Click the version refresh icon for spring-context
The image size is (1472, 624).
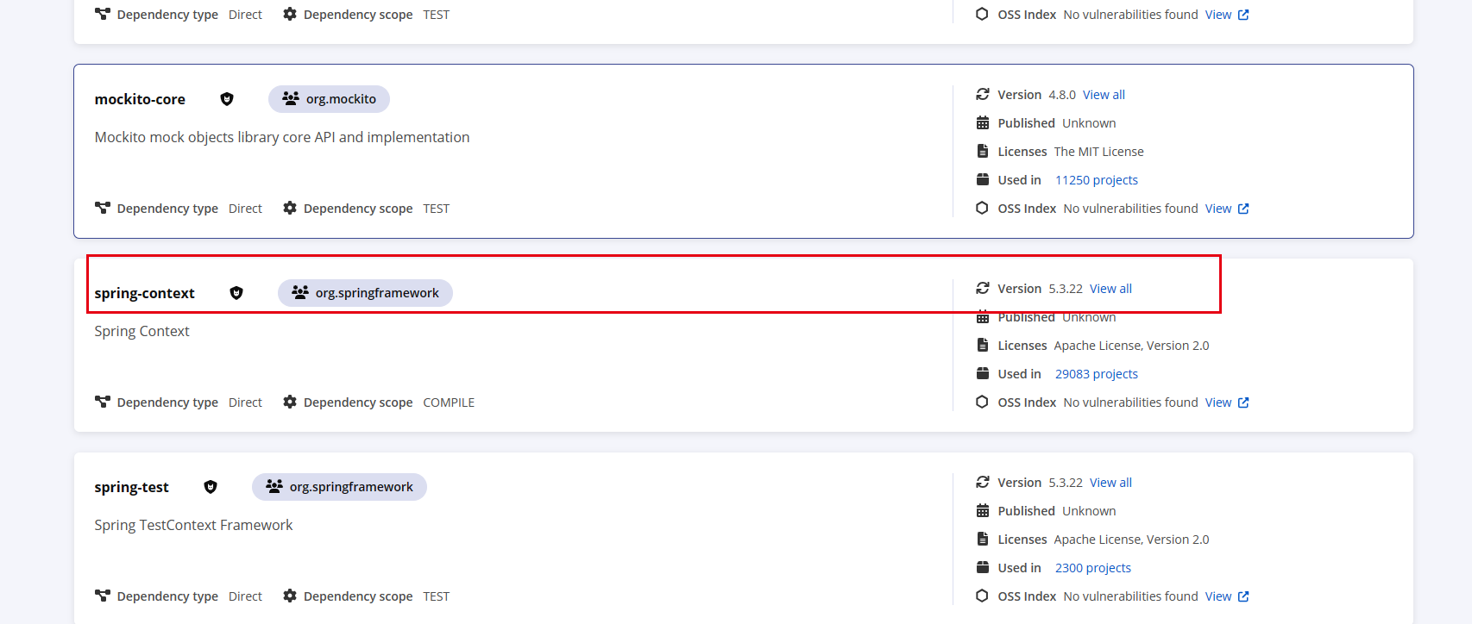click(982, 288)
